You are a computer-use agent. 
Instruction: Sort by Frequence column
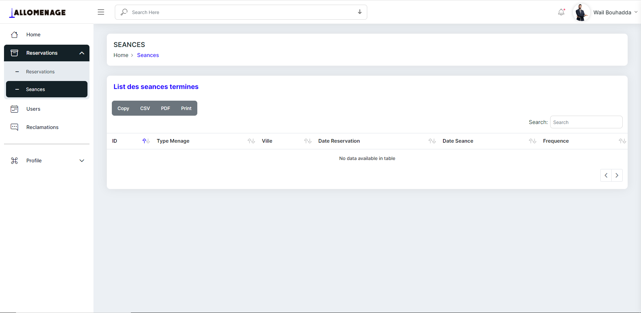pos(583,141)
